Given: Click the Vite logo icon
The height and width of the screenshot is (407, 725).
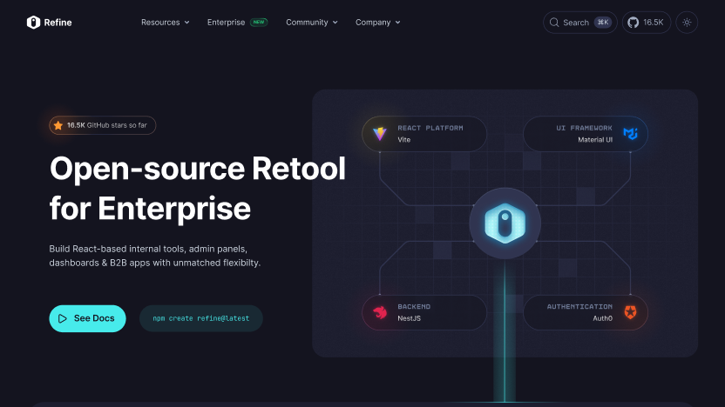Looking at the screenshot, I should click(380, 133).
